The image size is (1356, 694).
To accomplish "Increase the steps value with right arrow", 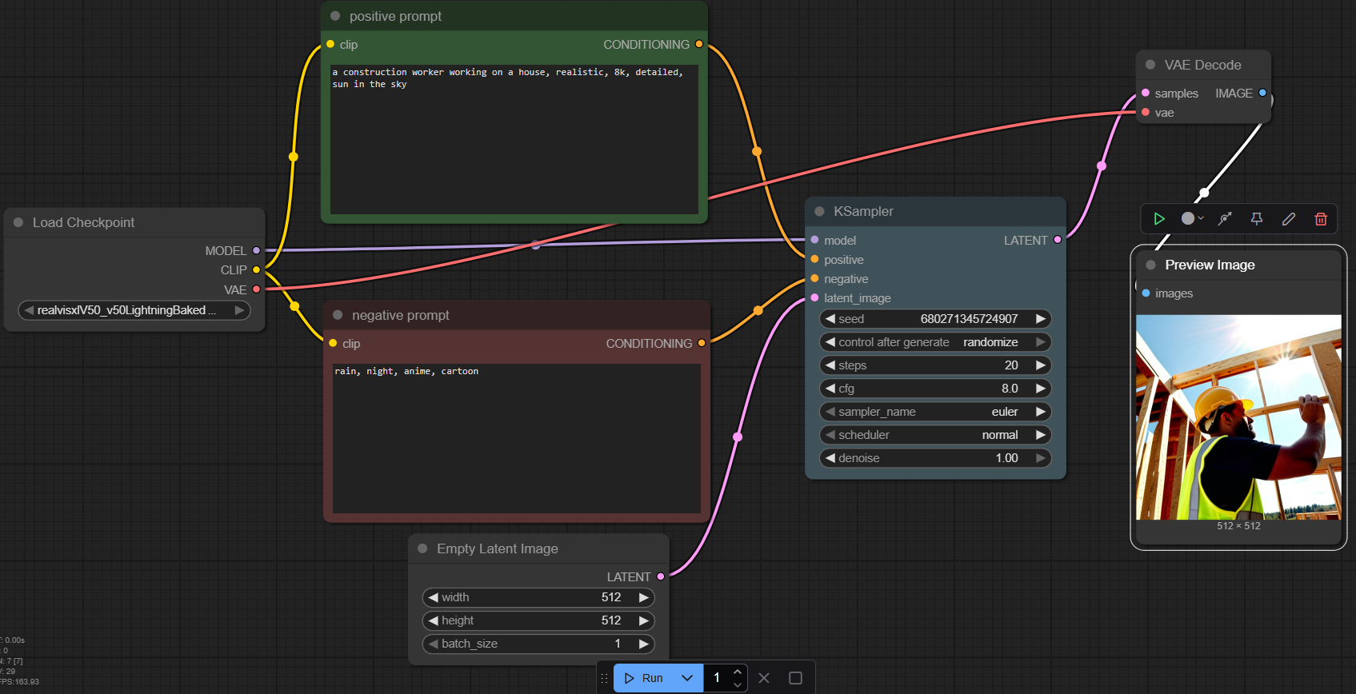I will point(1041,365).
